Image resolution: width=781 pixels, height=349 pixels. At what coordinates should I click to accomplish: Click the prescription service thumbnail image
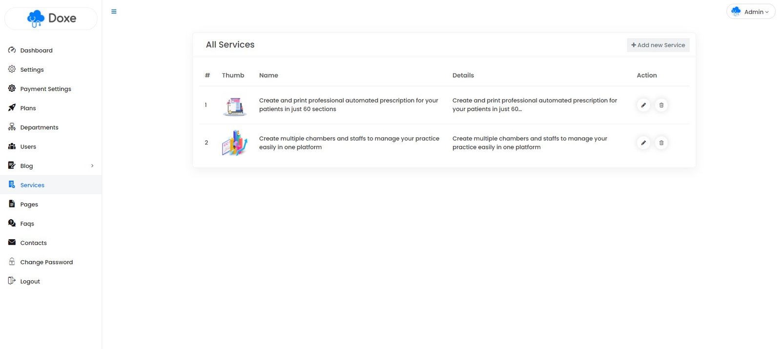coord(235,105)
